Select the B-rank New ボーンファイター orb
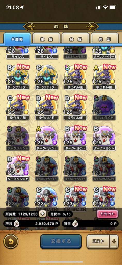Viewport: 122px width, 265px height. pos(18,77)
